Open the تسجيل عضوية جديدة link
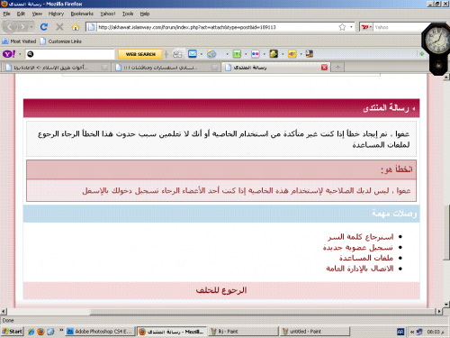 (358, 248)
